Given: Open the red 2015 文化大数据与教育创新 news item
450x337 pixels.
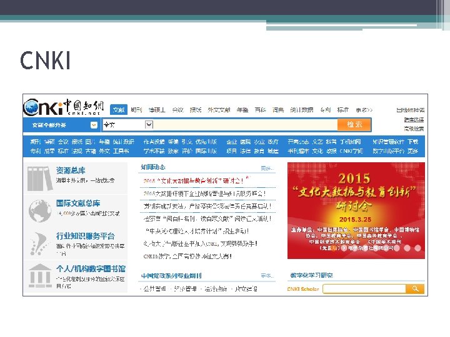Looking at the screenshot, I should click(x=193, y=181).
